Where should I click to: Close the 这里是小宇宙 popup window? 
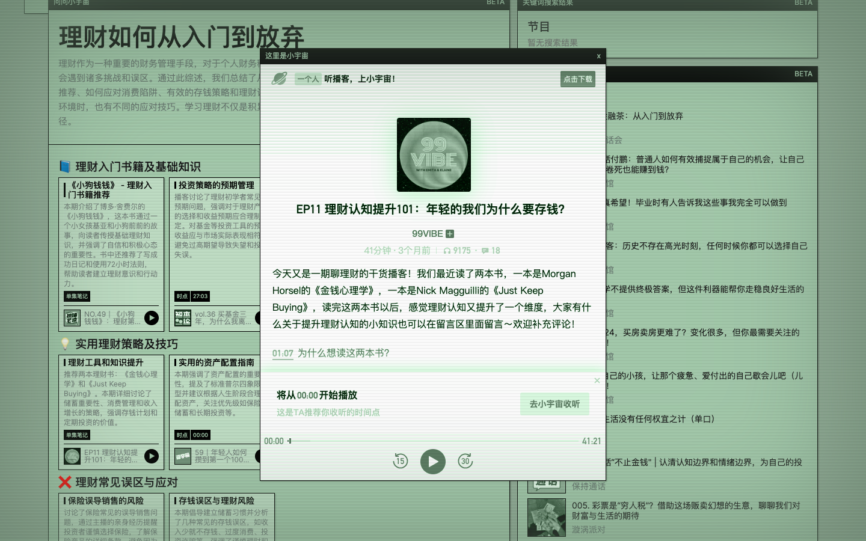click(598, 56)
